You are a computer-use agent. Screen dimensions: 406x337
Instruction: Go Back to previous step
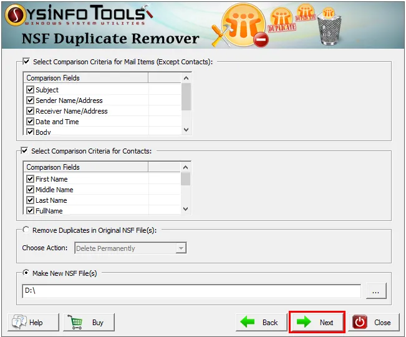261,322
